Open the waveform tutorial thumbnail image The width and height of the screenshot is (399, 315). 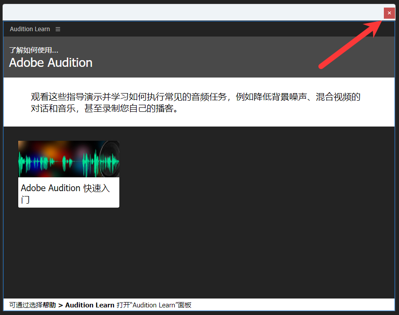click(x=69, y=159)
